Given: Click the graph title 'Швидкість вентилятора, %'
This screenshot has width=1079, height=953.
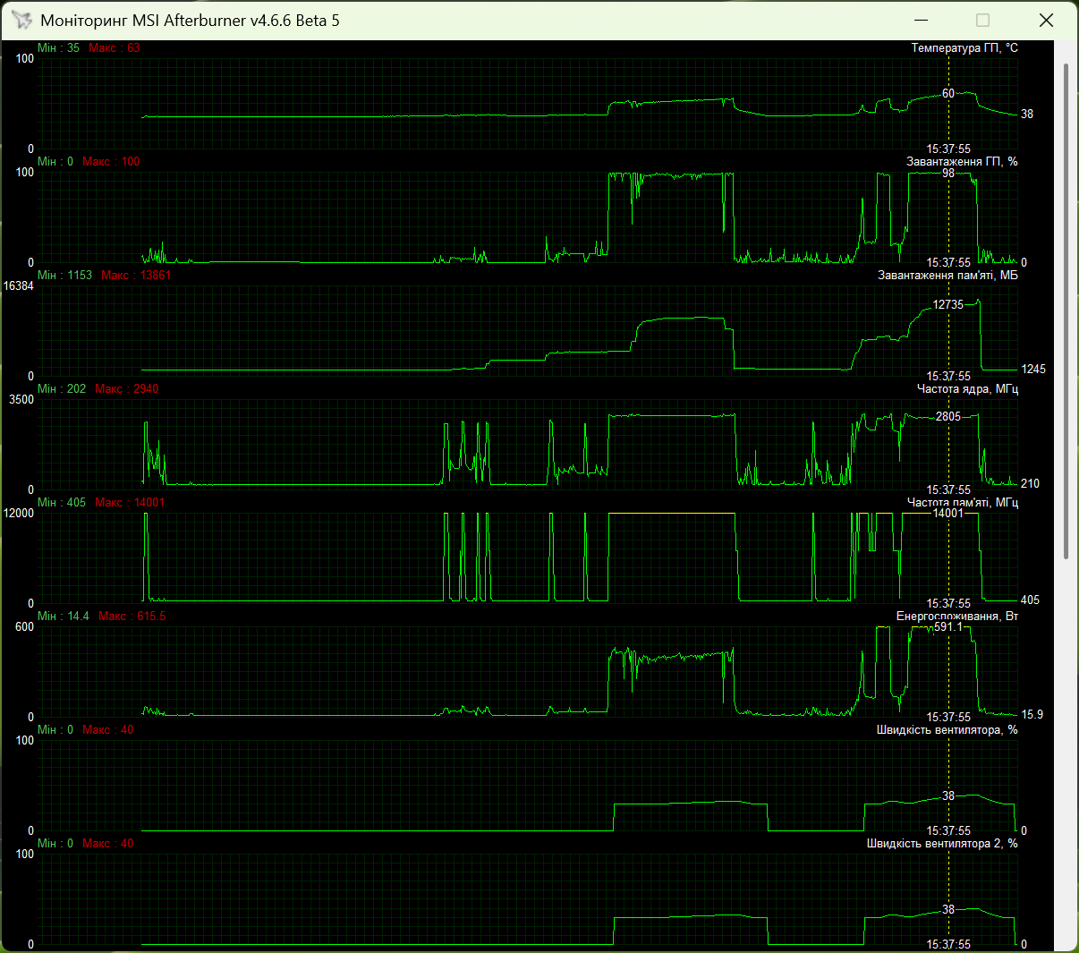Looking at the screenshot, I should tap(947, 730).
